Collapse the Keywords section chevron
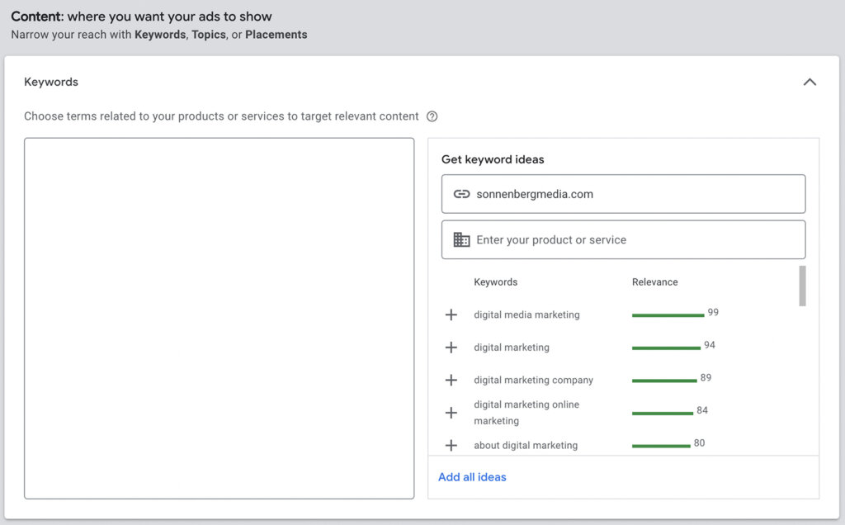 click(810, 82)
